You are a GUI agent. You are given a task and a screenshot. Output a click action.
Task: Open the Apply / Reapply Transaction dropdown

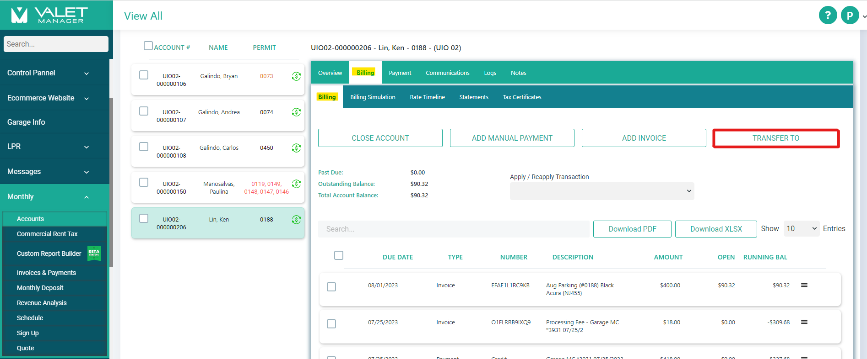601,191
